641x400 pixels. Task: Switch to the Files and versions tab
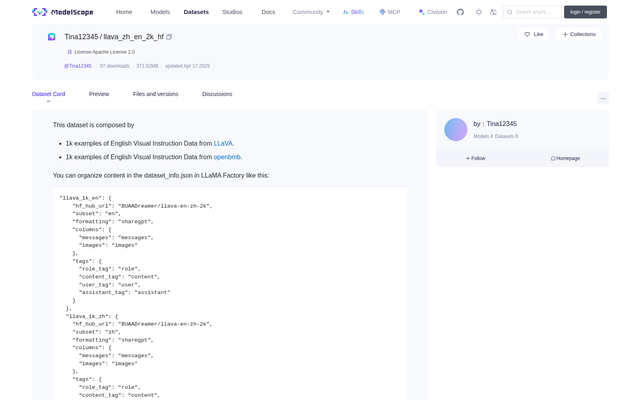(155, 94)
